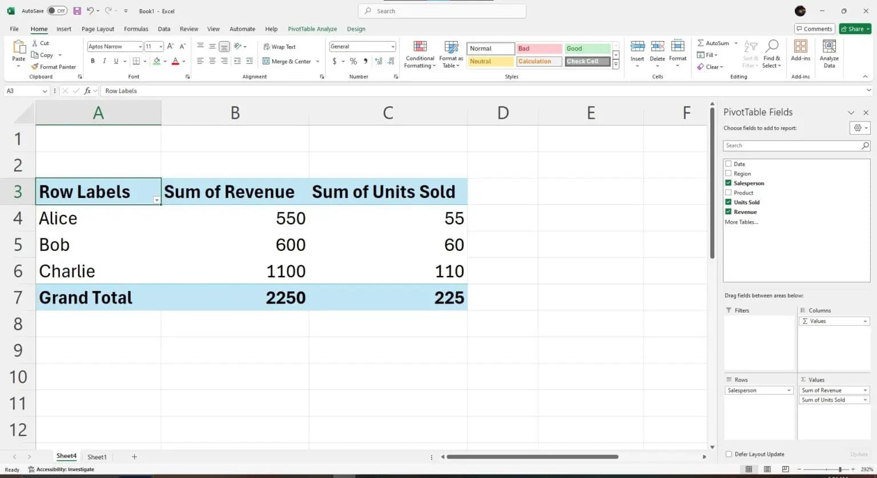
Task: Add a new sheet with plus button
Action: point(134,457)
